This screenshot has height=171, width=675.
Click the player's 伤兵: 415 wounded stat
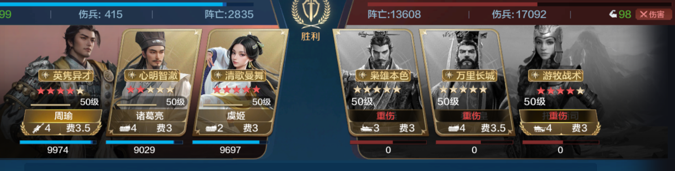101,15
